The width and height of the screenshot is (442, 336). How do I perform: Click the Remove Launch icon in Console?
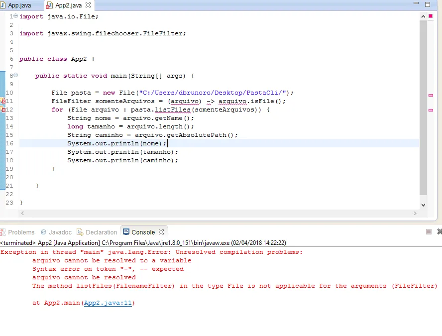pos(439,231)
